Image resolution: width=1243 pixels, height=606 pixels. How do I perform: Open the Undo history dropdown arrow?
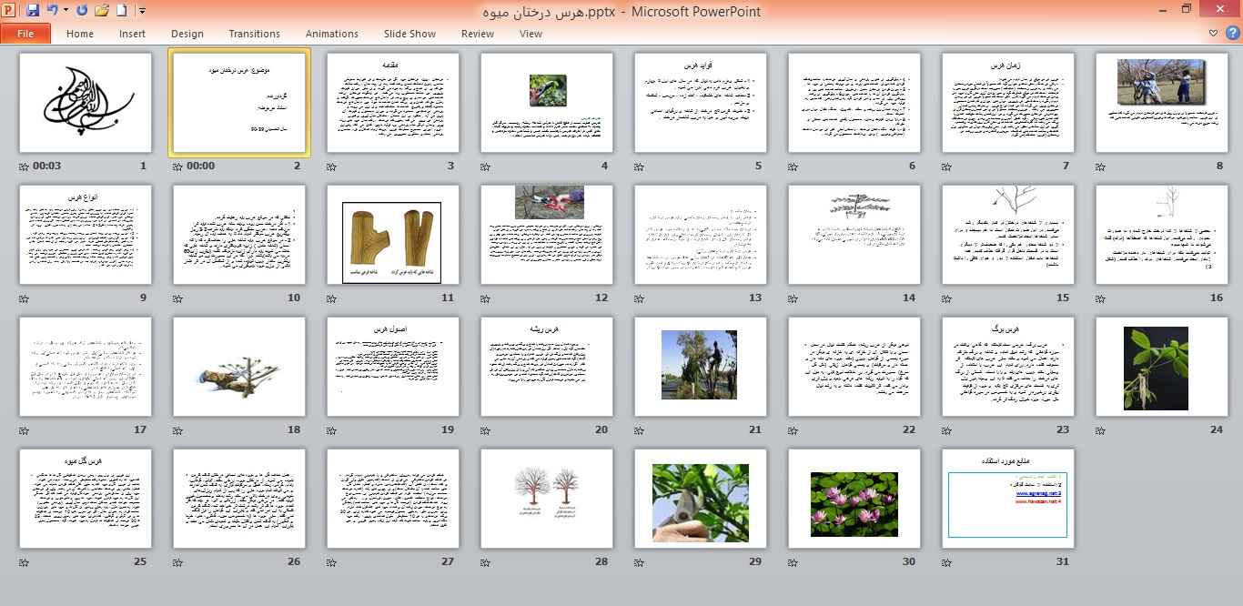pos(66,11)
